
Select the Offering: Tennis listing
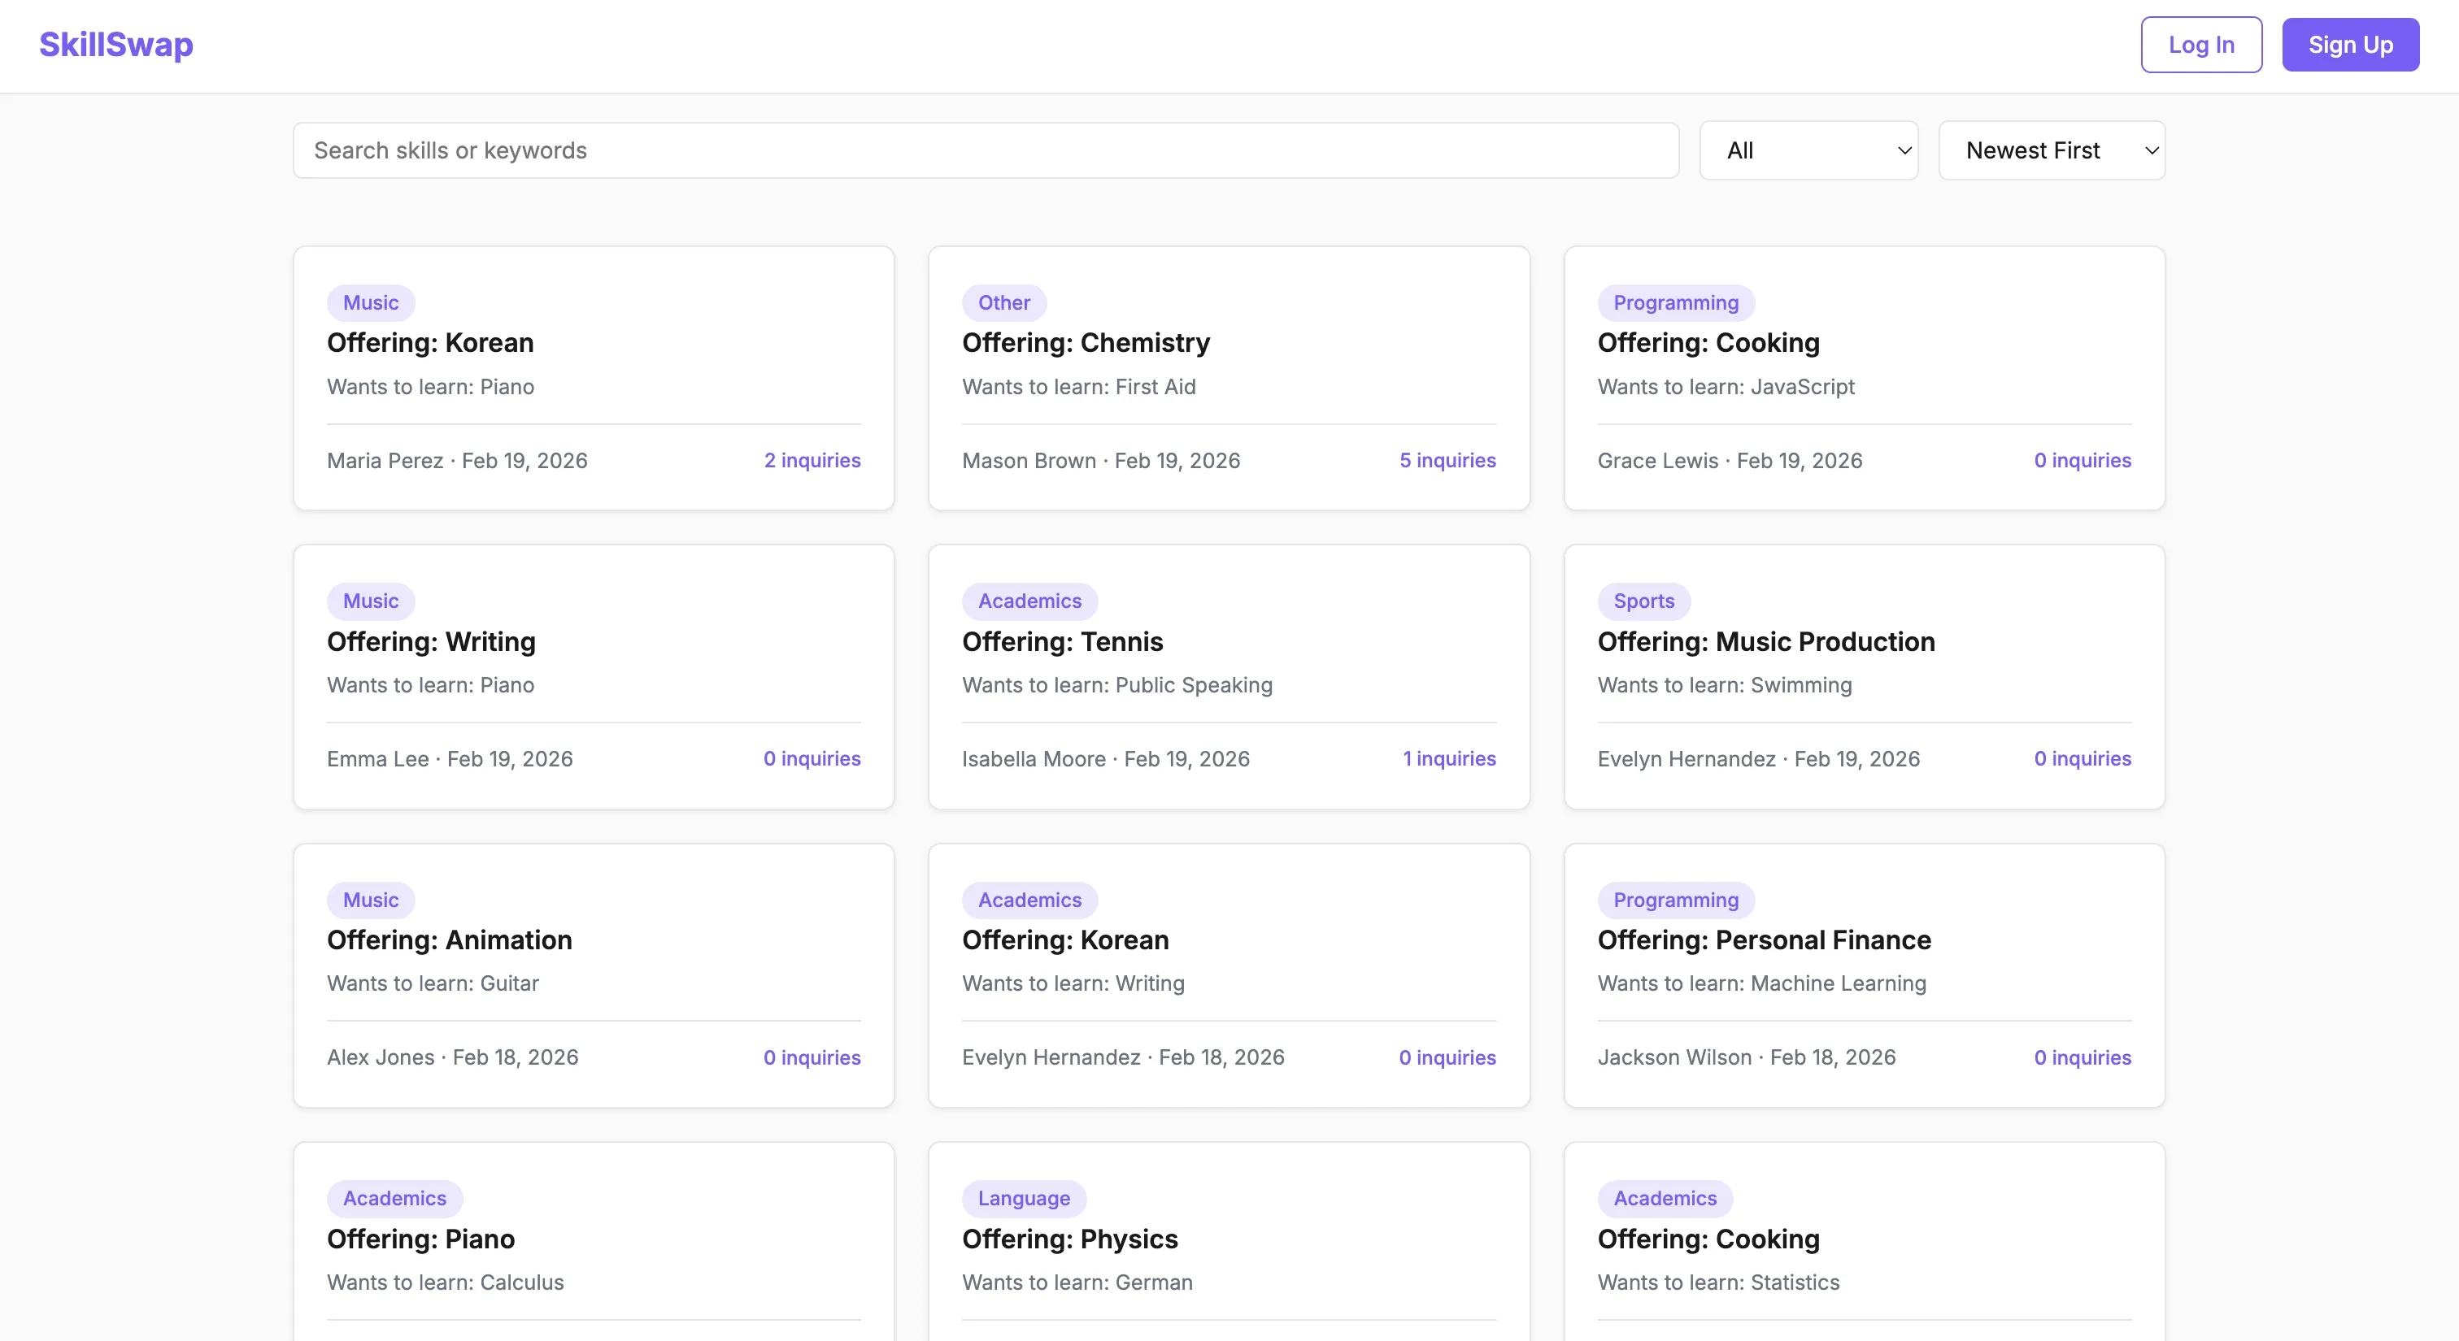tap(1063, 642)
